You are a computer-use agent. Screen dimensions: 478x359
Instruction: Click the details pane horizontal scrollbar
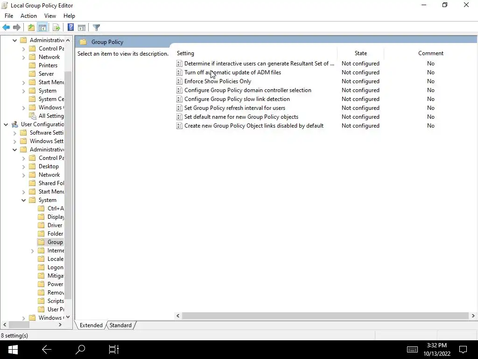tap(325, 316)
